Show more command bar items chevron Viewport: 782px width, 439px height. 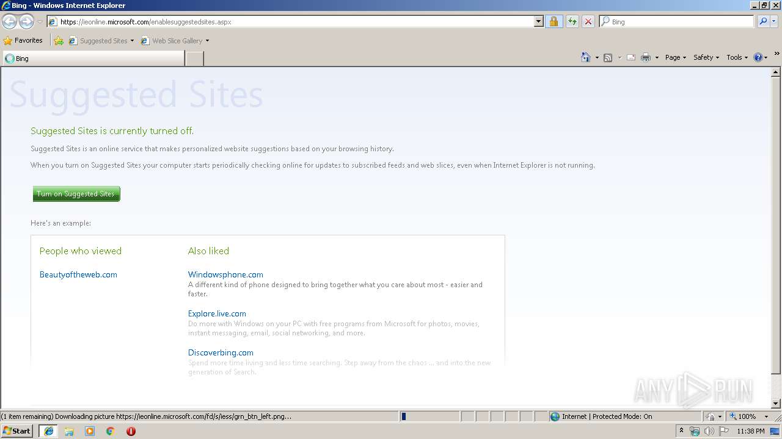tap(777, 54)
